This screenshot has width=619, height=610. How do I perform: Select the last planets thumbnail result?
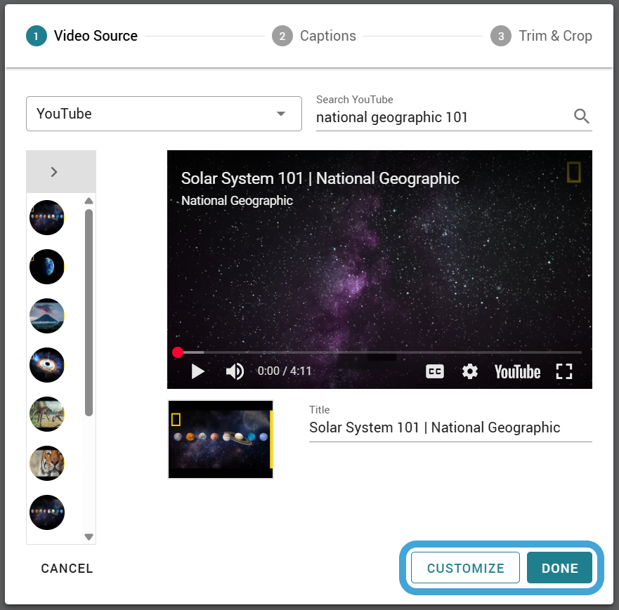(x=47, y=512)
